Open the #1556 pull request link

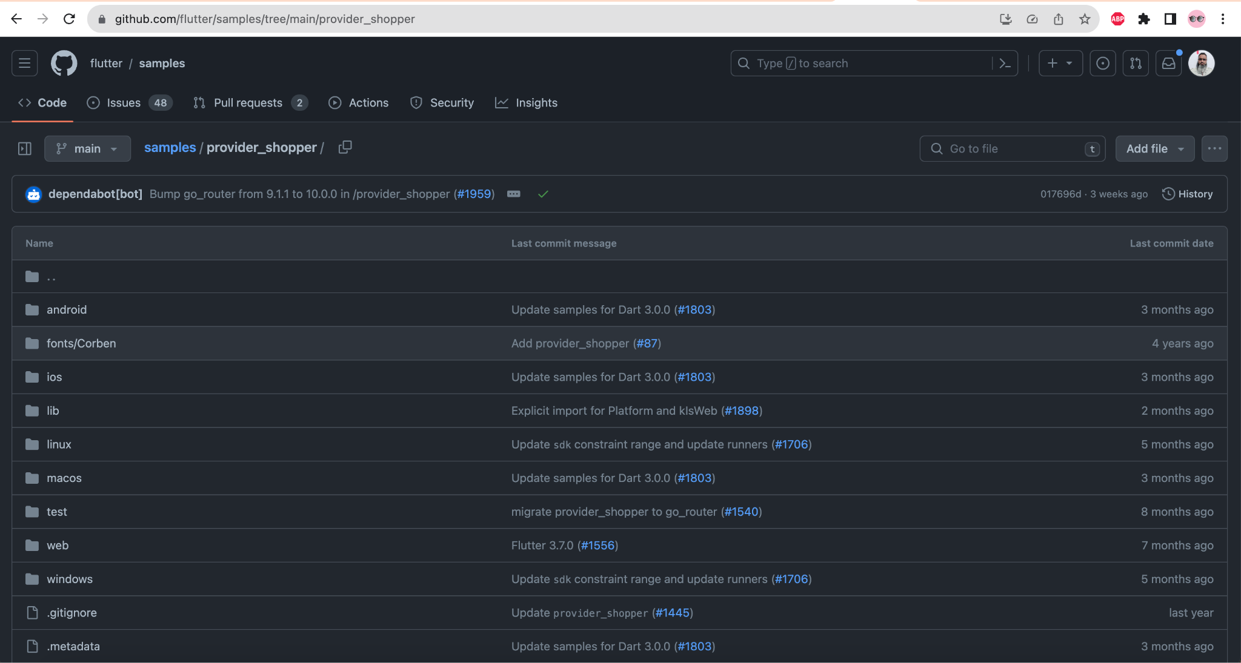[598, 546]
